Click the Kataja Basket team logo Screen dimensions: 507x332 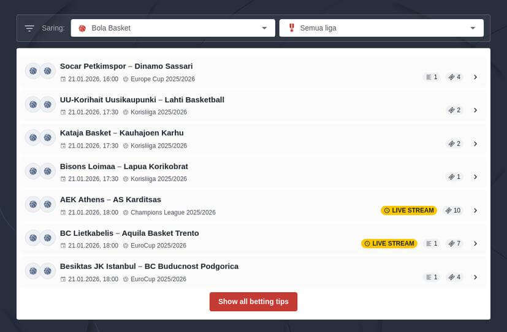click(x=33, y=138)
